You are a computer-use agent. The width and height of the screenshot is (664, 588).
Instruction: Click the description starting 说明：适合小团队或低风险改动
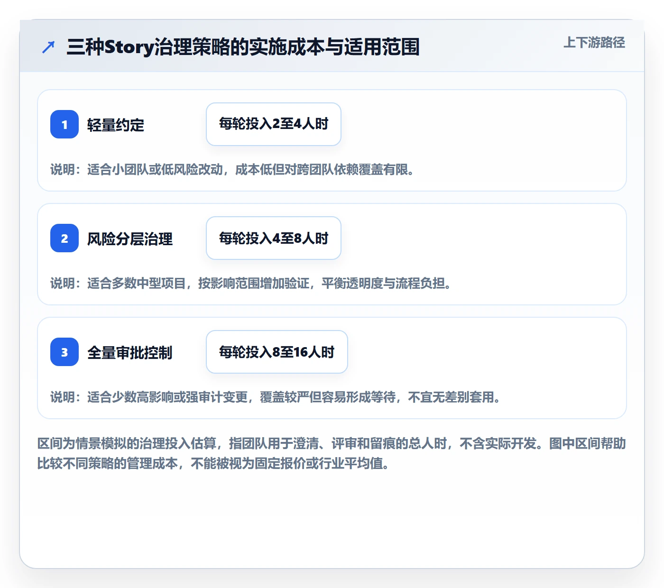tap(232, 169)
